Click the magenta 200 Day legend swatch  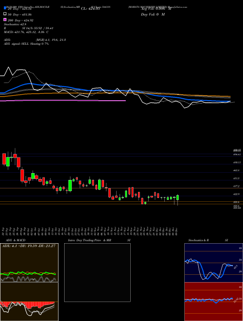[5, 20]
